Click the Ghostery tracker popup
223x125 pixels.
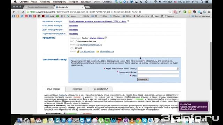[194, 107]
